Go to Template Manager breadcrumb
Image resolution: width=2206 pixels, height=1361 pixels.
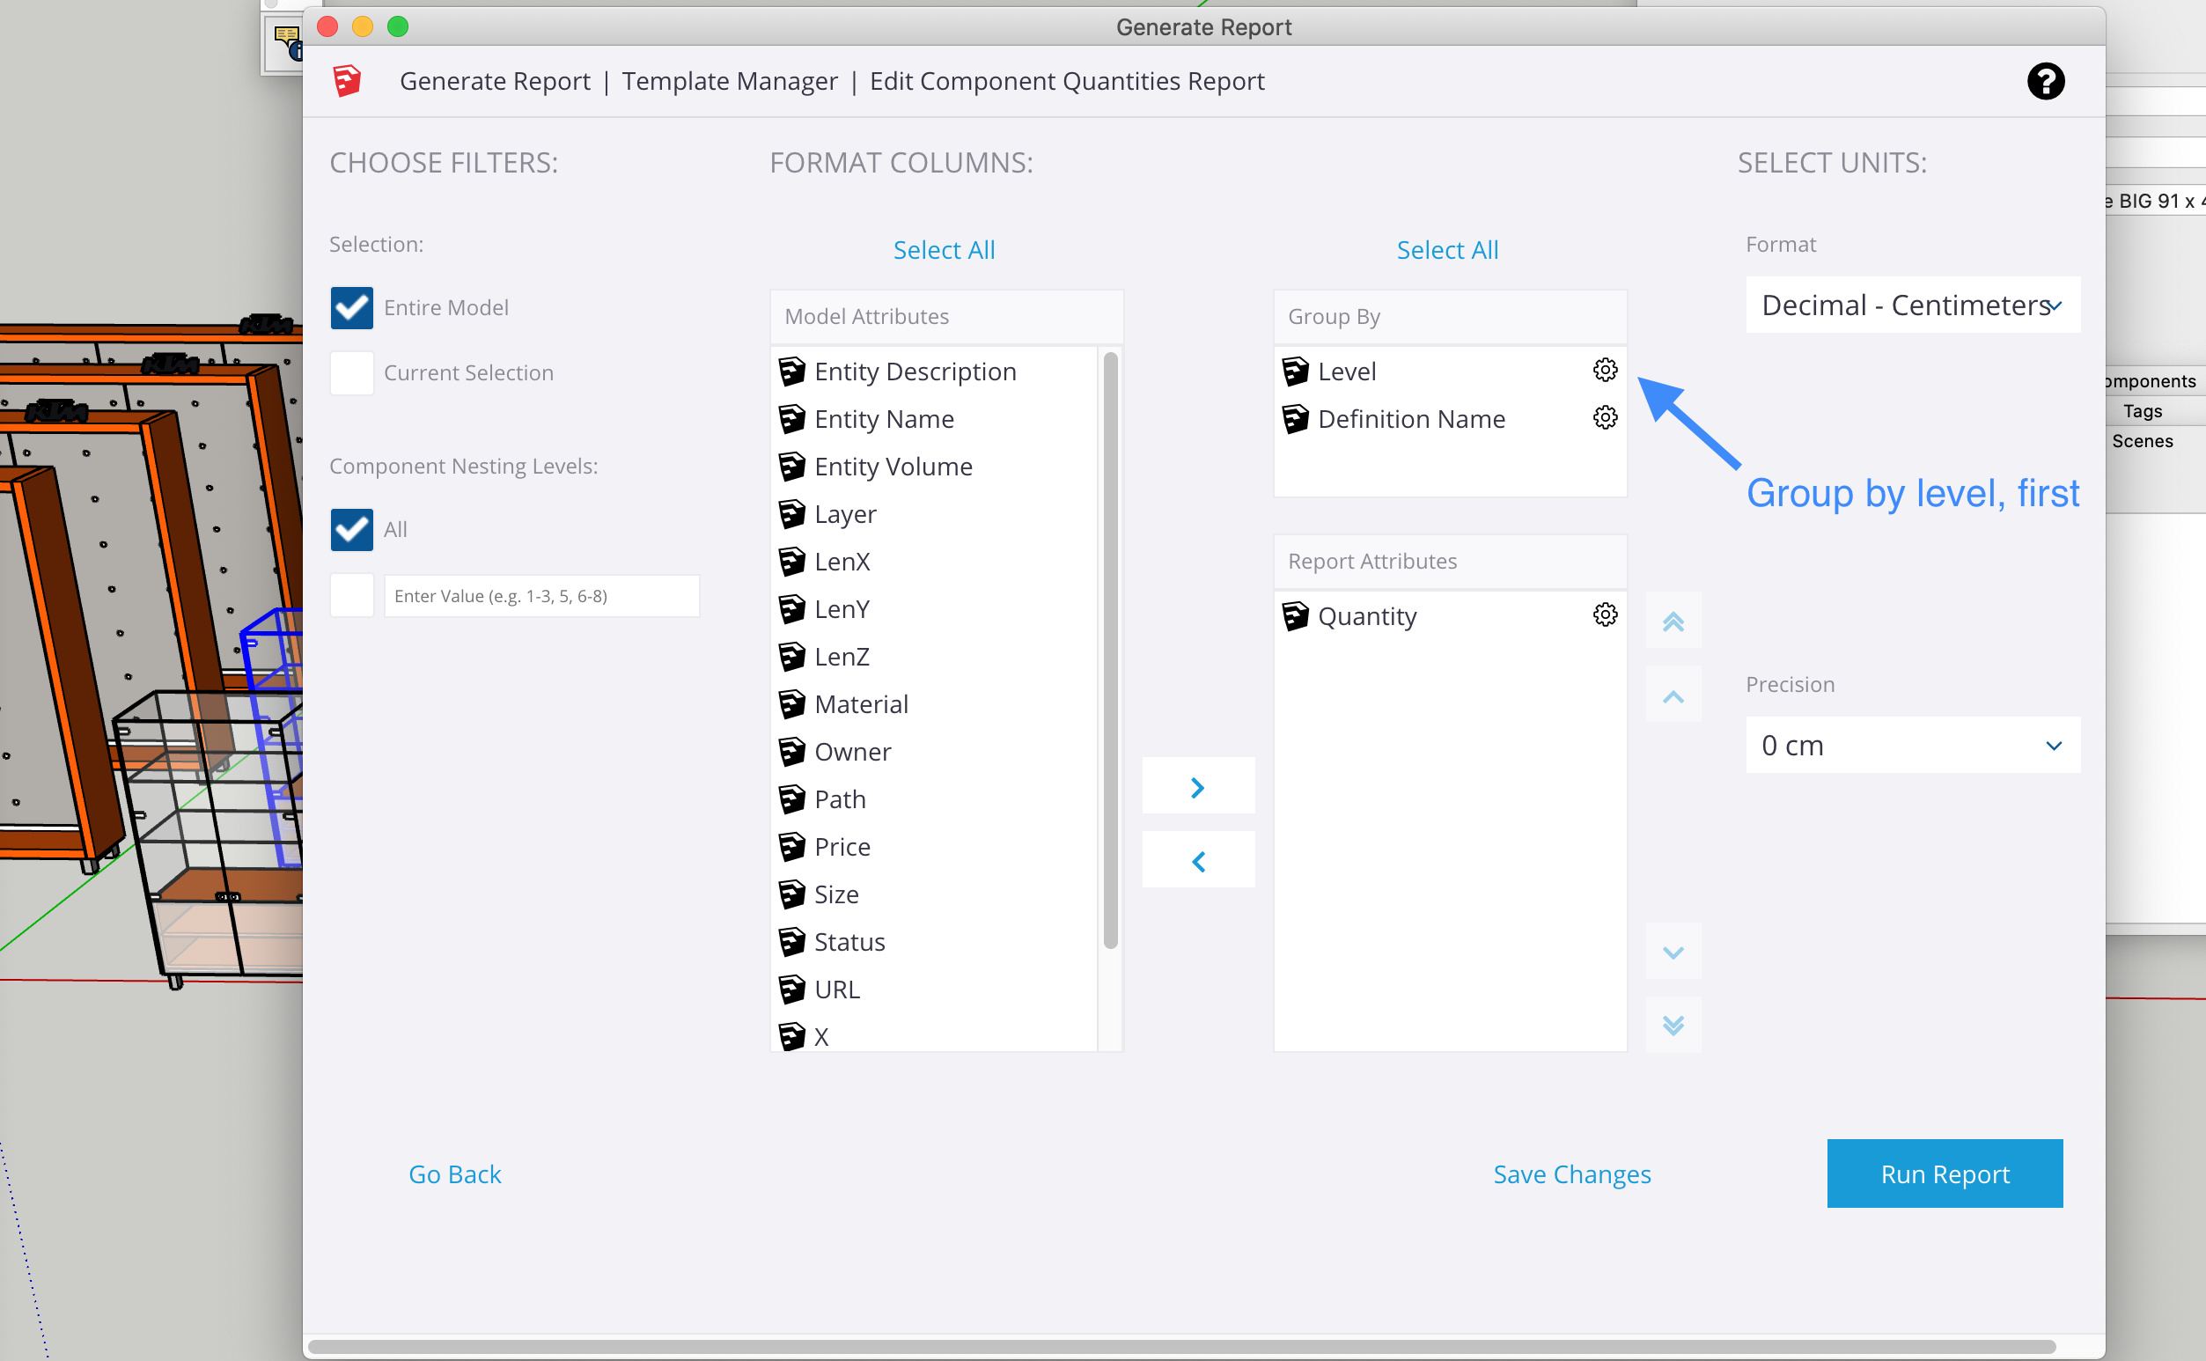[729, 81]
